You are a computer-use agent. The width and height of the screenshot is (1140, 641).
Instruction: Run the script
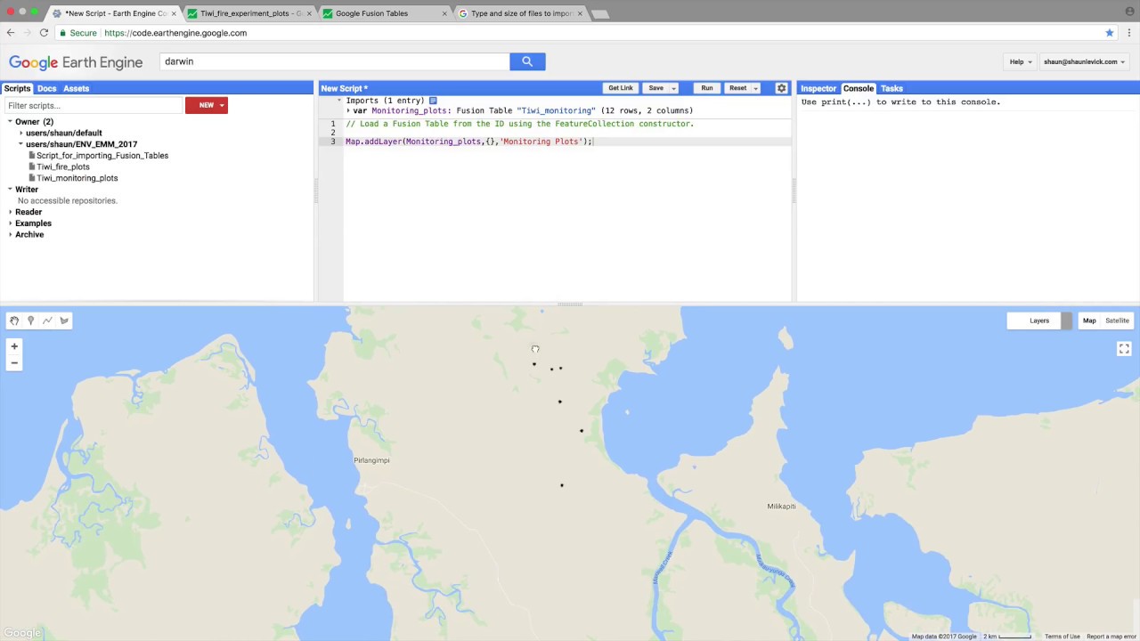(x=706, y=88)
